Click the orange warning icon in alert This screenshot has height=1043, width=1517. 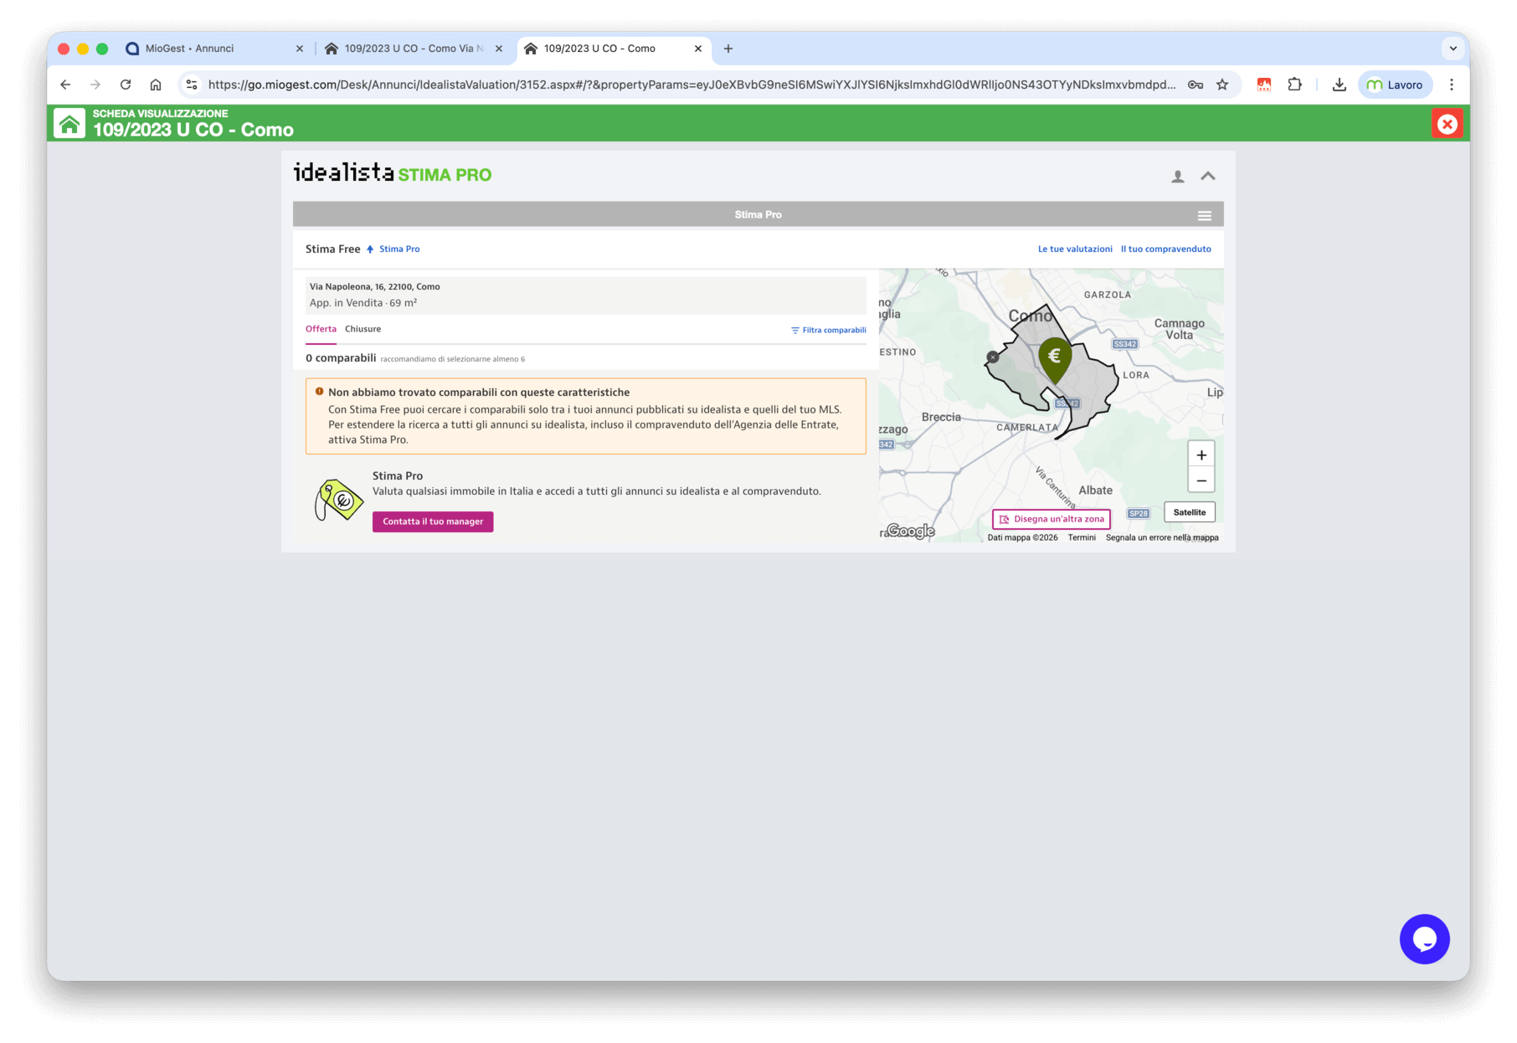pyautogui.click(x=319, y=391)
